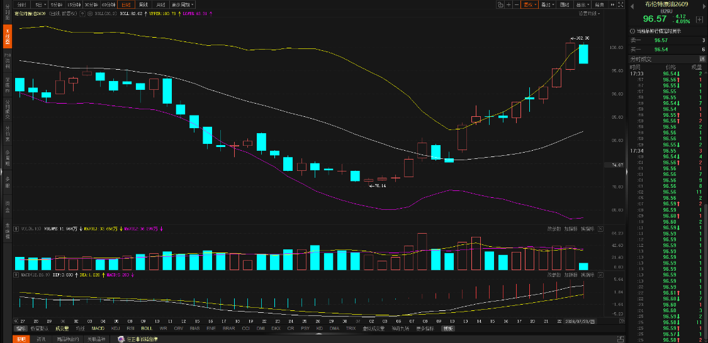Unlock the chart with the lock icon

(500, 4)
